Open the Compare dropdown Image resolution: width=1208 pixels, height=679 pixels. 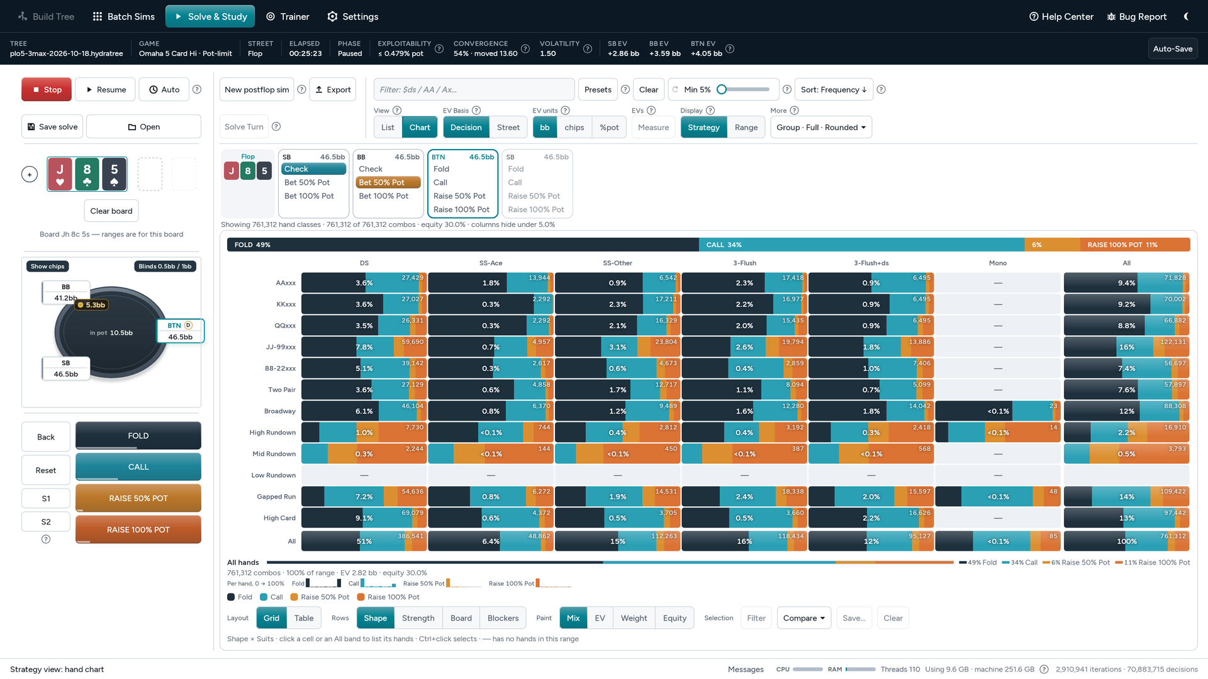804,618
